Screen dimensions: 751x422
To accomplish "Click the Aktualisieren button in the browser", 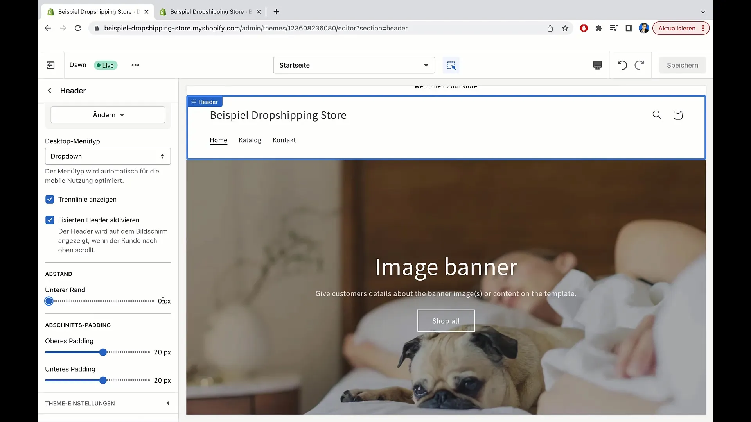I will pyautogui.click(x=677, y=29).
